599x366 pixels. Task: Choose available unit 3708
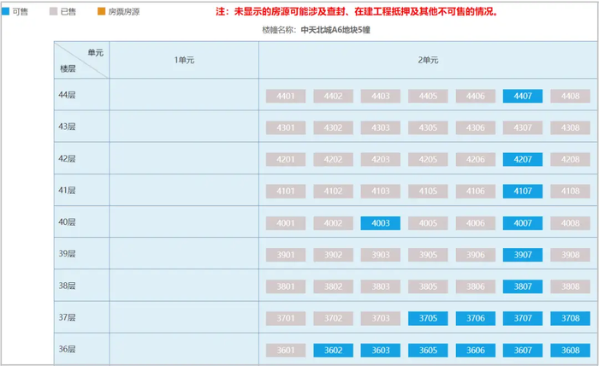pyautogui.click(x=571, y=318)
